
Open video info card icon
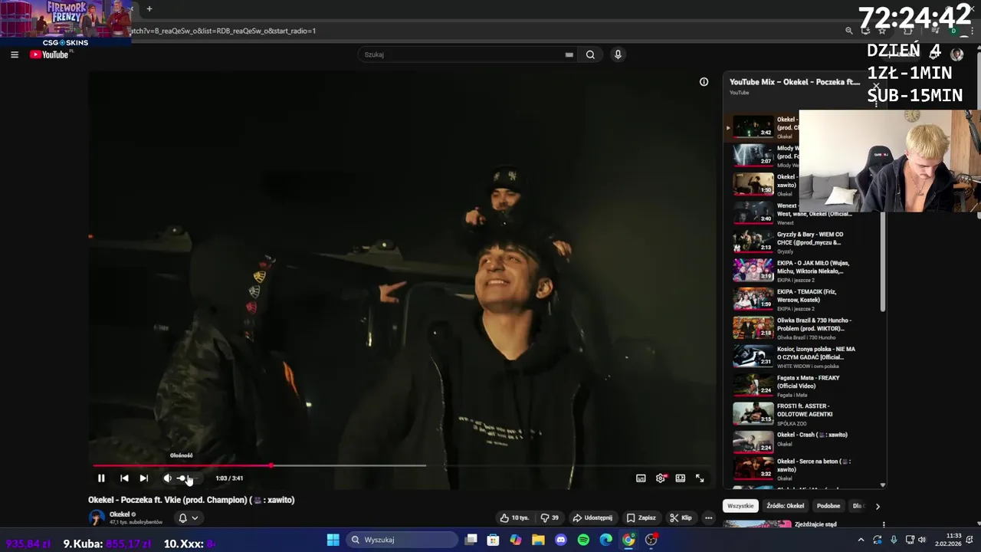click(x=704, y=82)
